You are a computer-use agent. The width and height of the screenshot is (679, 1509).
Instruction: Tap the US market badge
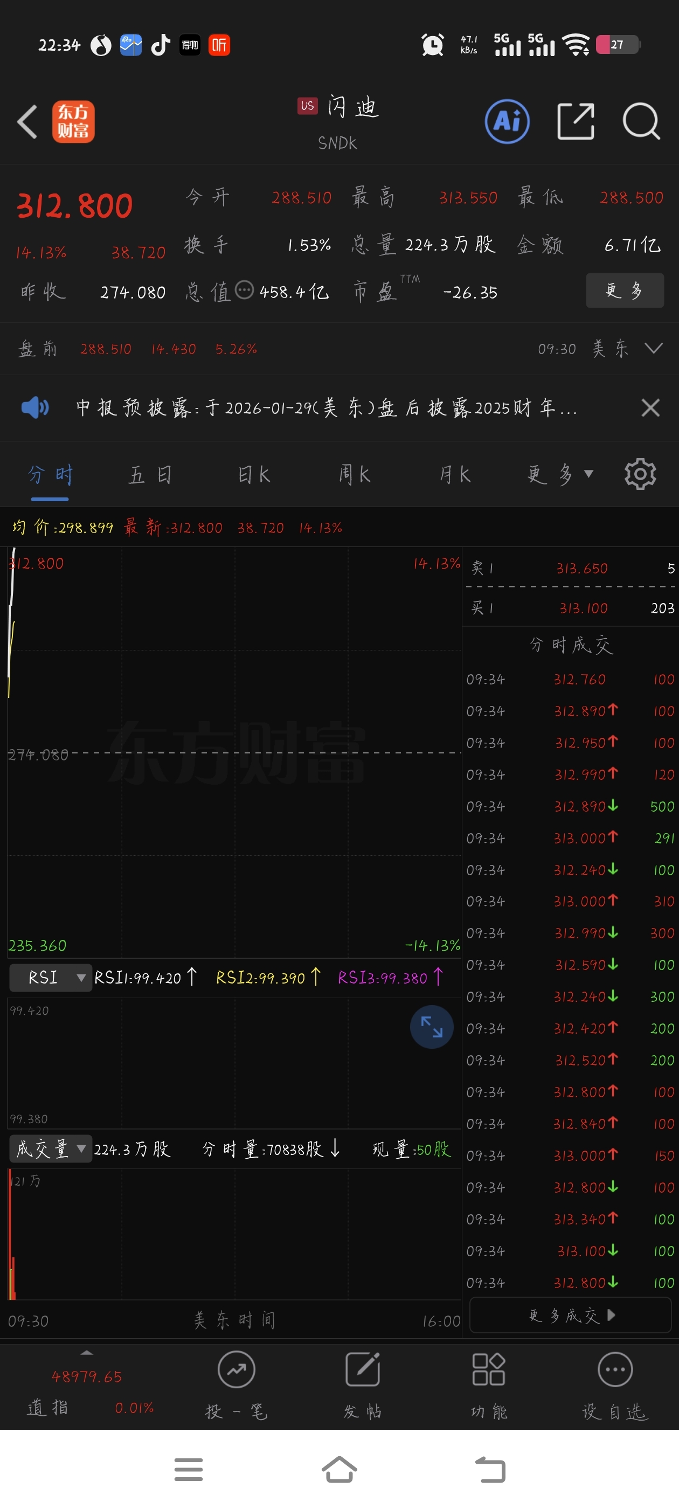point(308,106)
